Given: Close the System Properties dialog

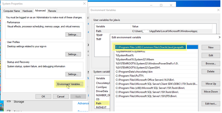Looking at the screenshot, I should [84, 3].
